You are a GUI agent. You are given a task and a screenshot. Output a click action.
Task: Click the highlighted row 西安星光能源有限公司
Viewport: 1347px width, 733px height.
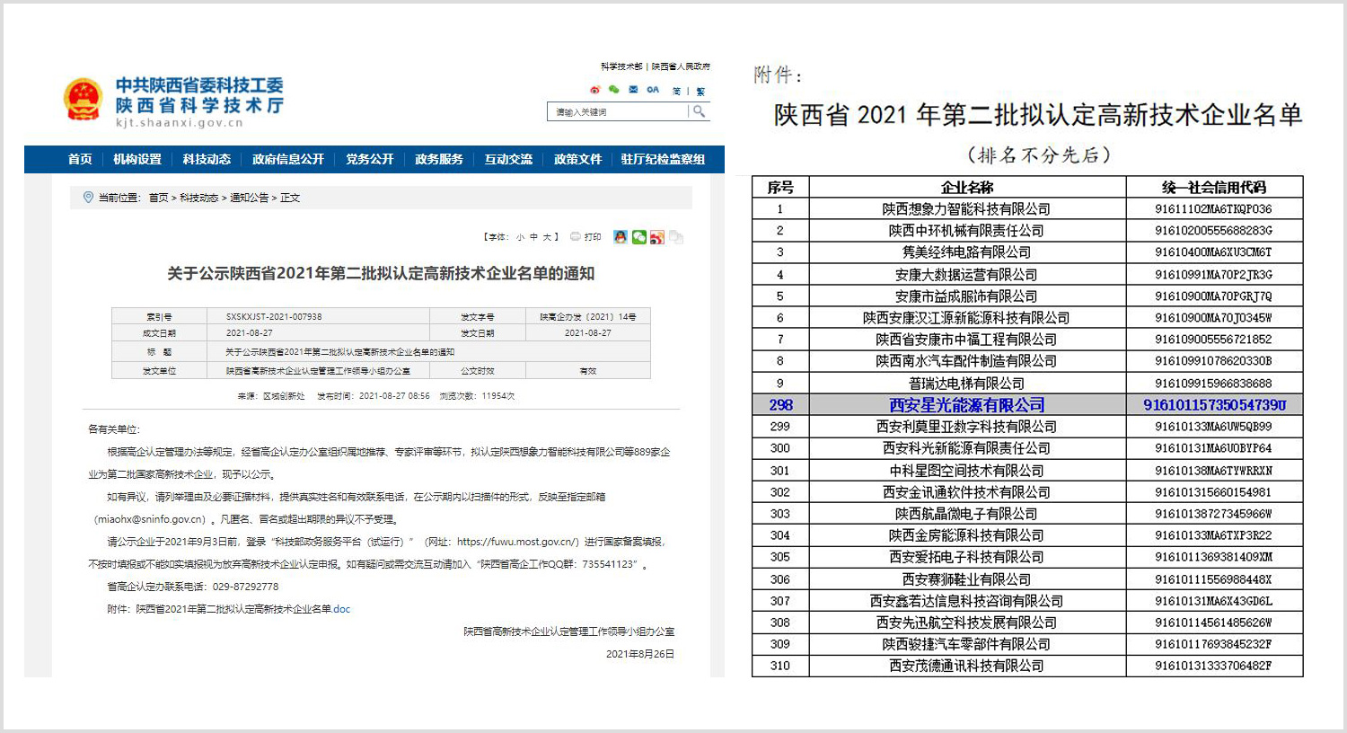click(x=1027, y=405)
